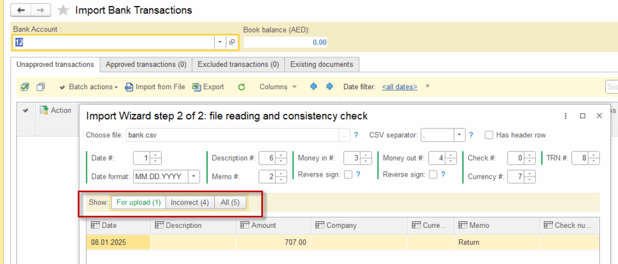Open the Bank Account dropdown
Image resolution: width=618 pixels, height=264 pixels.
220,42
